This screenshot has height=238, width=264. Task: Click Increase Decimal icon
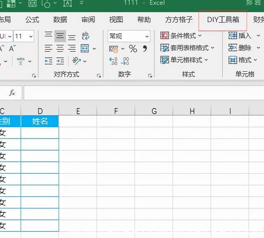click(113, 61)
